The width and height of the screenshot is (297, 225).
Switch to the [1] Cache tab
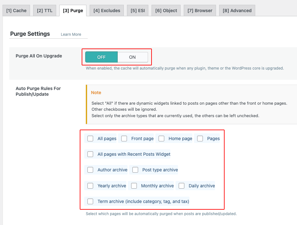tap(16, 11)
